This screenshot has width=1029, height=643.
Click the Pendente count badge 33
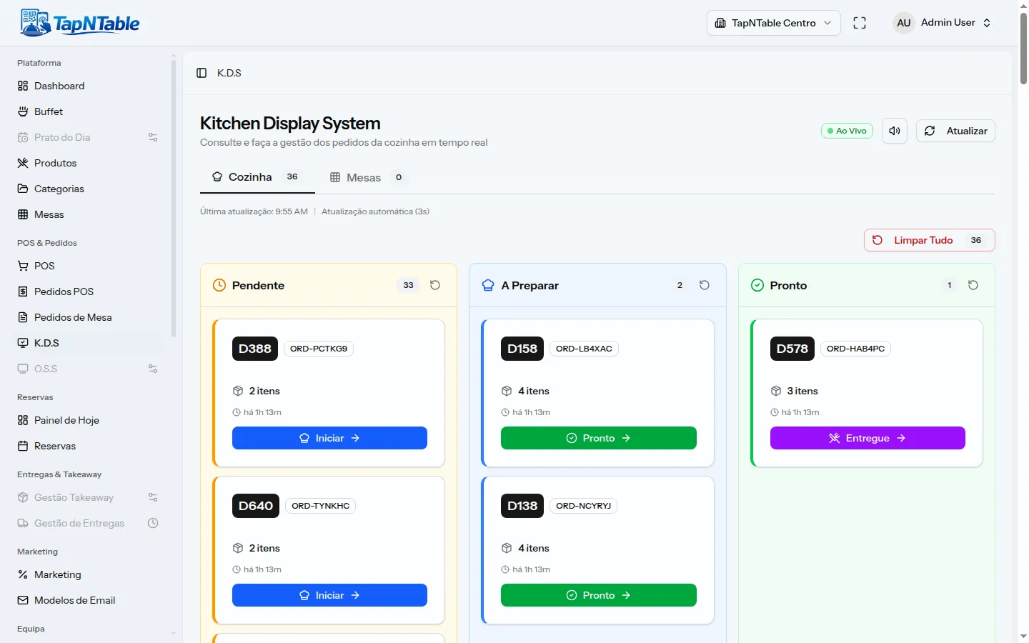[x=408, y=285]
